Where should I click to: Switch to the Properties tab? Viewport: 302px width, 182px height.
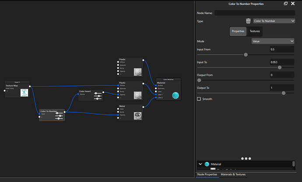click(238, 31)
